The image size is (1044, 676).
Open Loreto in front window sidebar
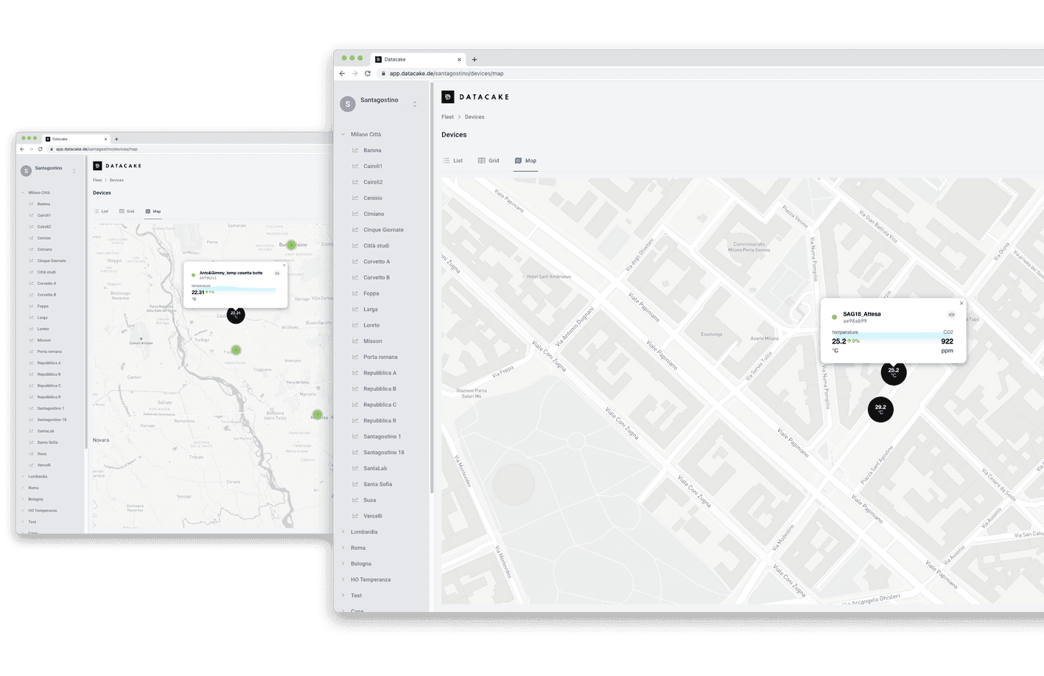click(371, 325)
